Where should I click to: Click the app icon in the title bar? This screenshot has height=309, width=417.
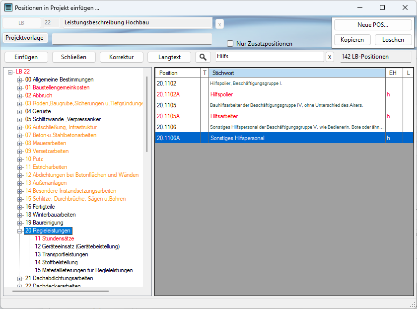[x=8, y=8]
